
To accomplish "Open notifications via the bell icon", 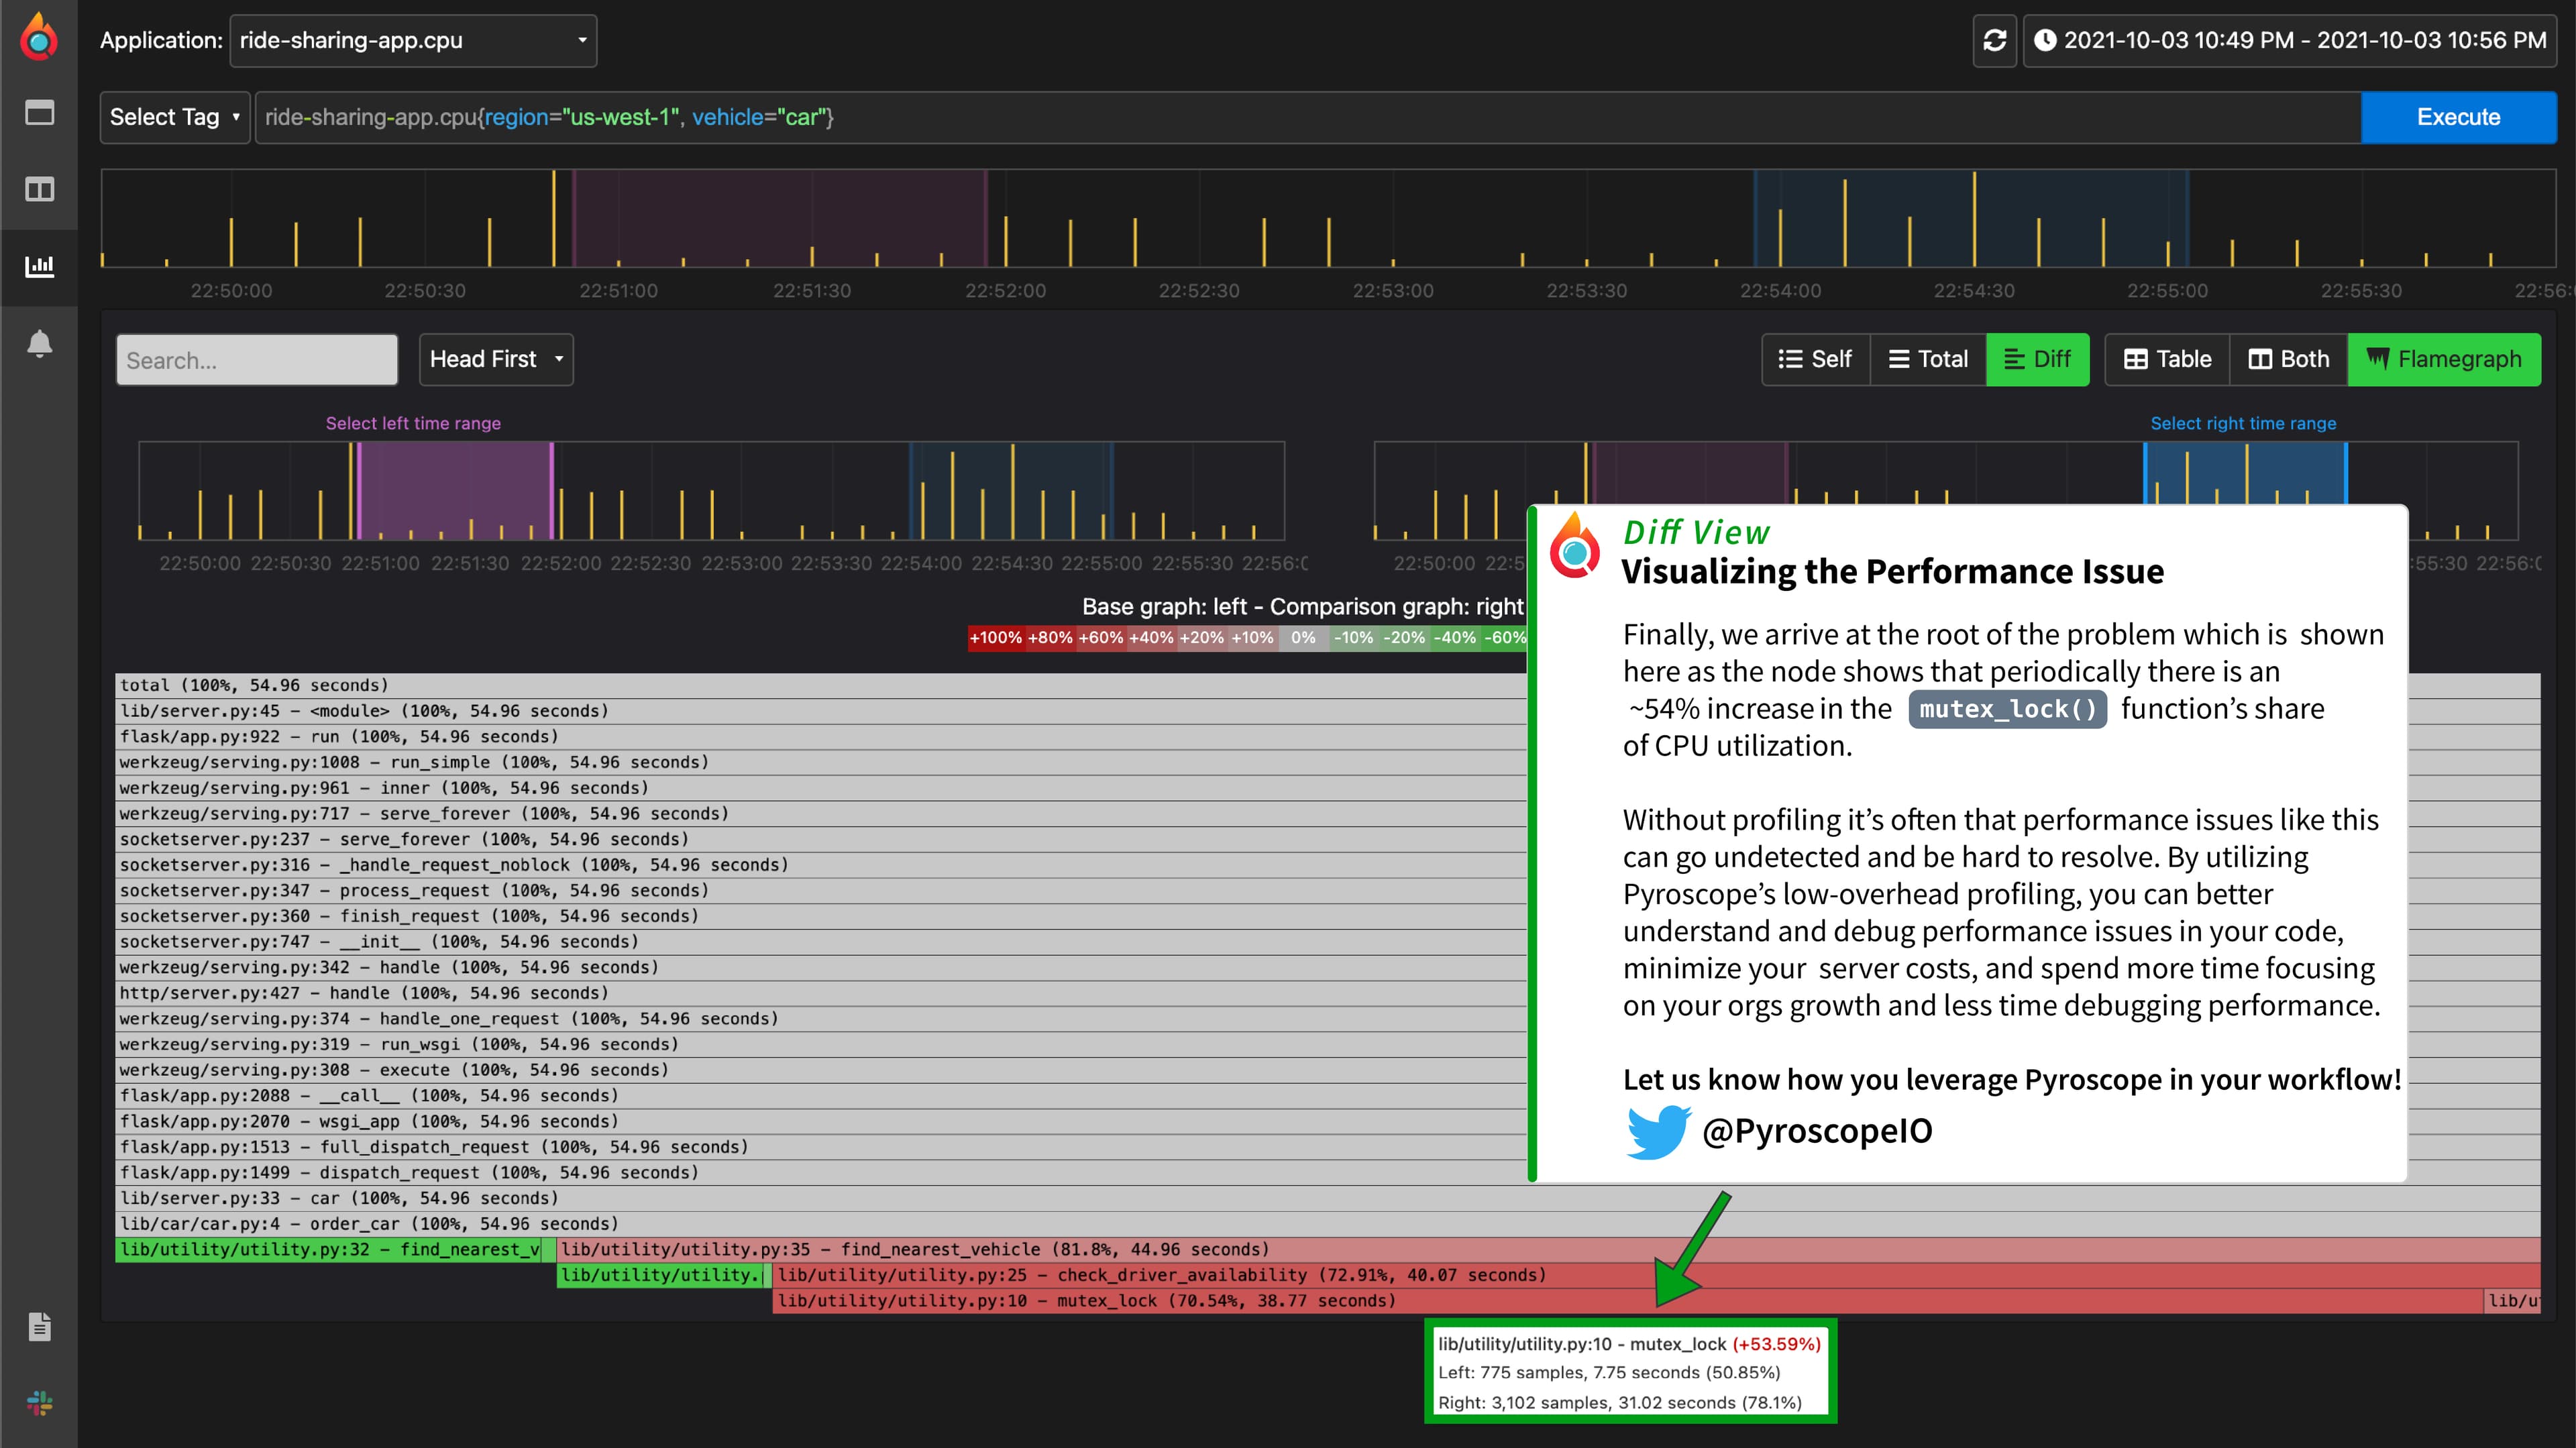I will tap(40, 343).
